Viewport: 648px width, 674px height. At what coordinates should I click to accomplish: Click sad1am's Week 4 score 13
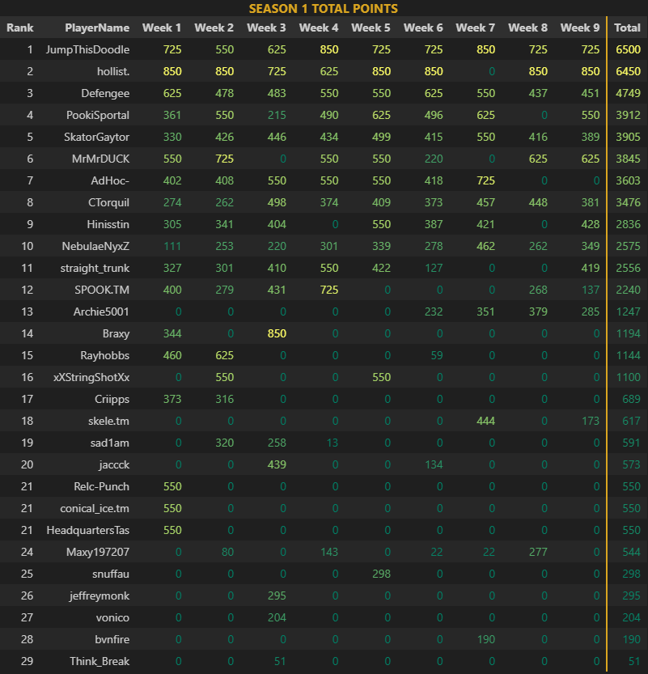[x=332, y=443]
